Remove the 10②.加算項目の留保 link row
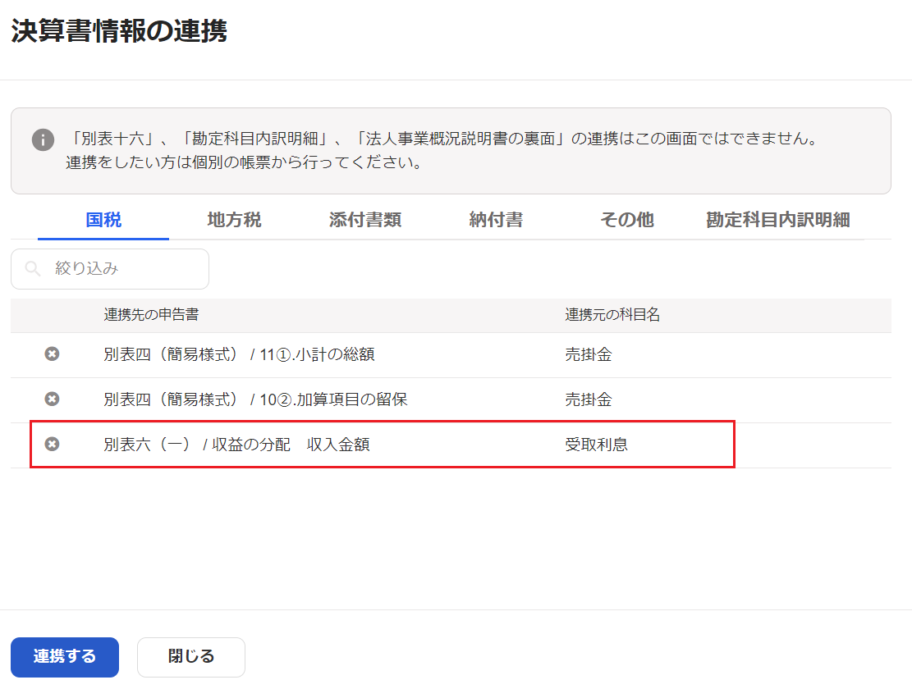Viewport: 912px width, 689px height. pos(52,399)
